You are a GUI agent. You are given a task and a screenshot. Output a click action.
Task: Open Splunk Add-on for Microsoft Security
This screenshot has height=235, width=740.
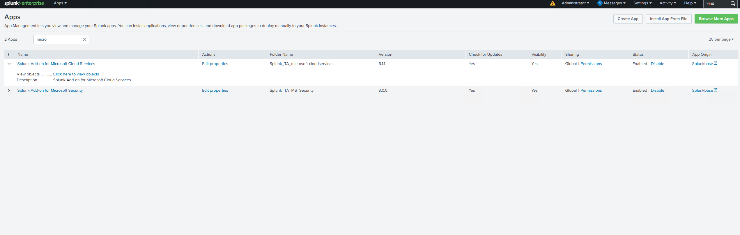tap(50, 91)
